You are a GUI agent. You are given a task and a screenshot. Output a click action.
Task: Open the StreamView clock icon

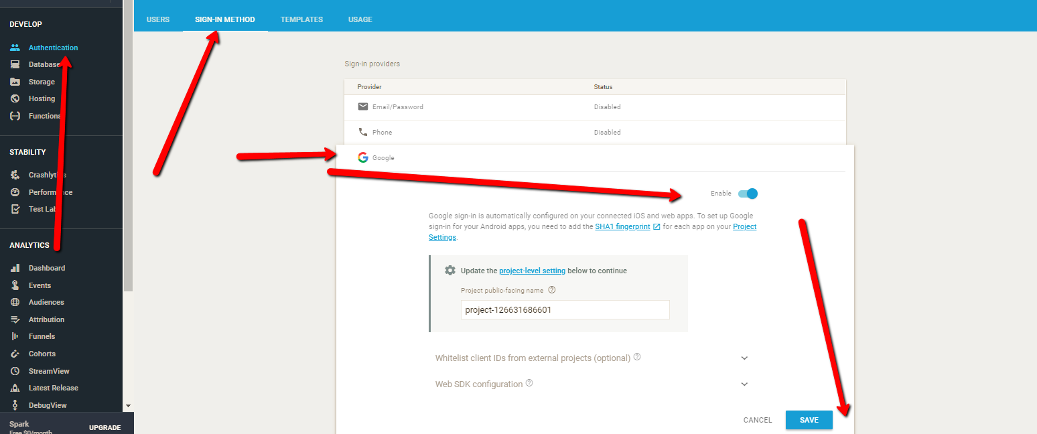15,371
